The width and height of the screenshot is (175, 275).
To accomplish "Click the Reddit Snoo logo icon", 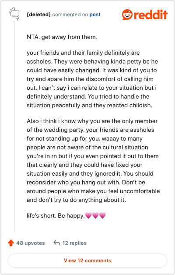I will point(127,14).
